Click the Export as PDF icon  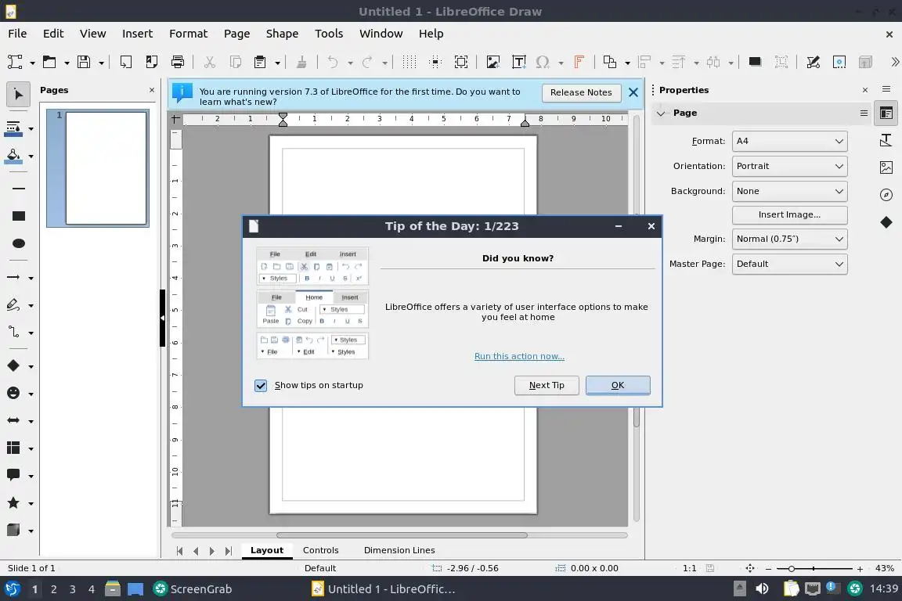click(152, 62)
